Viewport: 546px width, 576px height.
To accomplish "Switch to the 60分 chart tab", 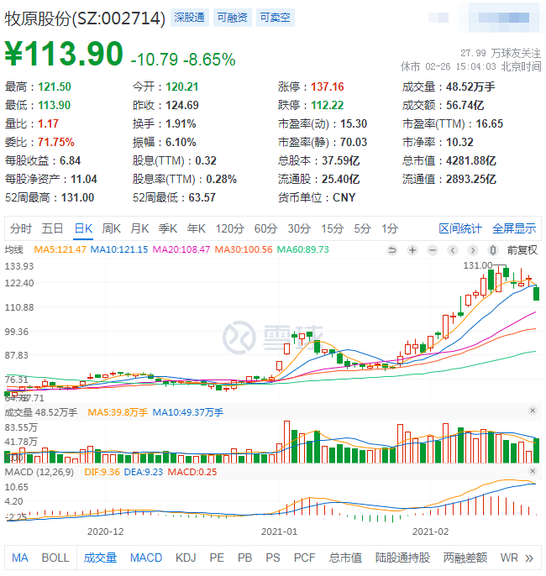I will [265, 228].
